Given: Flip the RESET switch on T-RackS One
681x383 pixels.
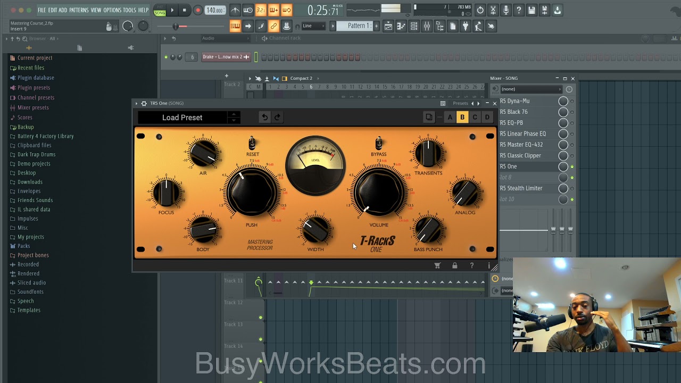Looking at the screenshot, I should tap(252, 143).
